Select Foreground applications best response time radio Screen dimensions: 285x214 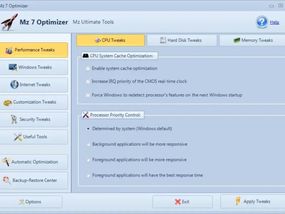coord(88,175)
